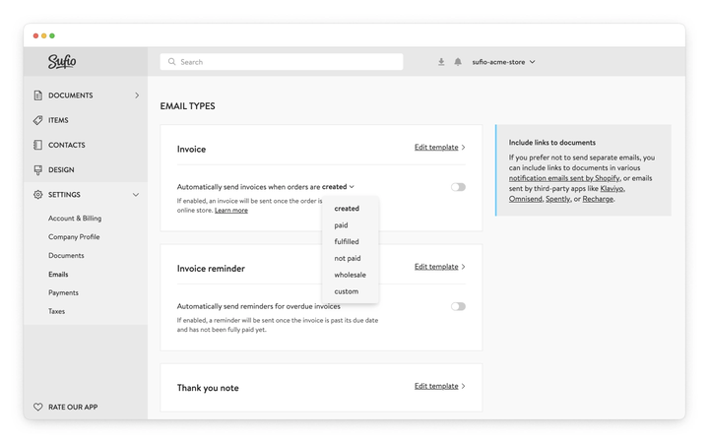Choose 'paid' in the dropdown list
Screen dimensions: 709x443
pyautogui.click(x=341, y=225)
